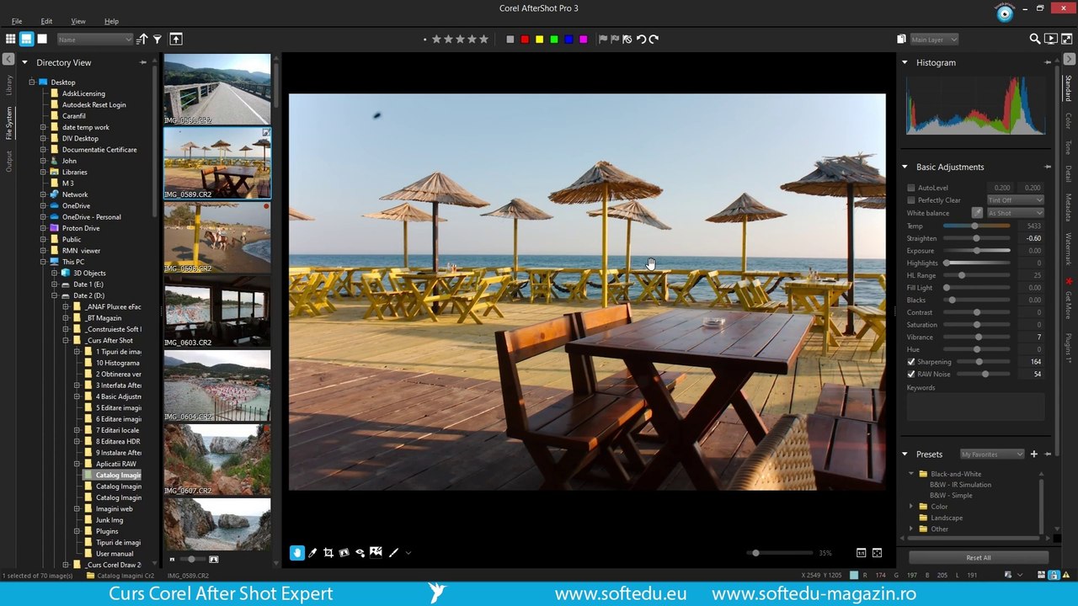Image resolution: width=1078 pixels, height=606 pixels.
Task: Click the Reset All button
Action: point(979,558)
